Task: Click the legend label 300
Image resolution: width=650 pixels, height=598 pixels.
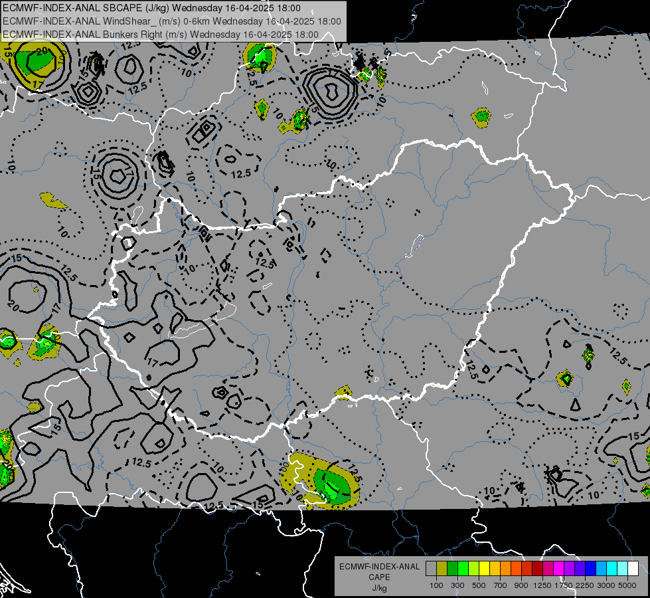Action: pyautogui.click(x=457, y=585)
